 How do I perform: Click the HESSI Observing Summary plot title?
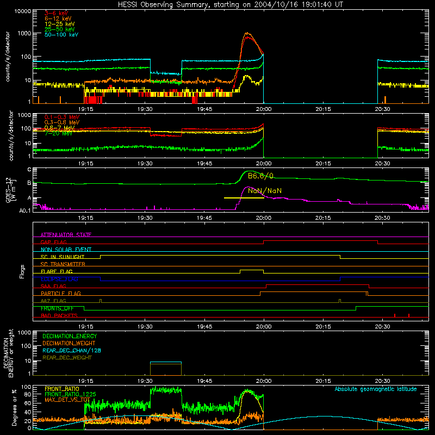(231, 5)
